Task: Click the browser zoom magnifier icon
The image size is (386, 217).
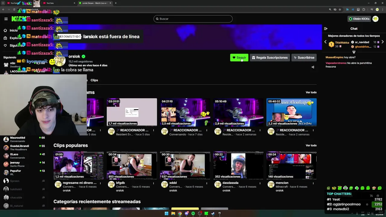Action: click(x=330, y=10)
